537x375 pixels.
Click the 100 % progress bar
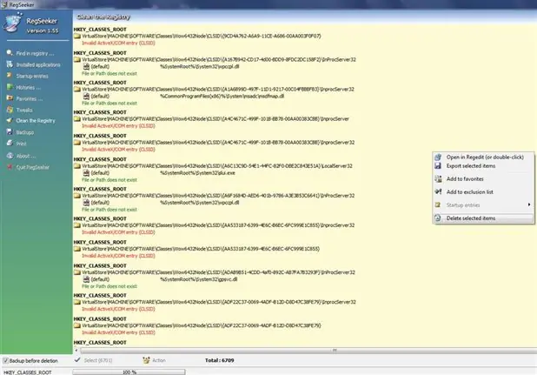[129, 372]
